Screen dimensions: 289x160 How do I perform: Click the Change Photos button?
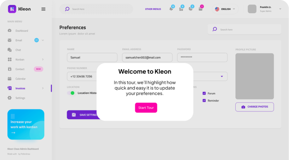pos(255,107)
